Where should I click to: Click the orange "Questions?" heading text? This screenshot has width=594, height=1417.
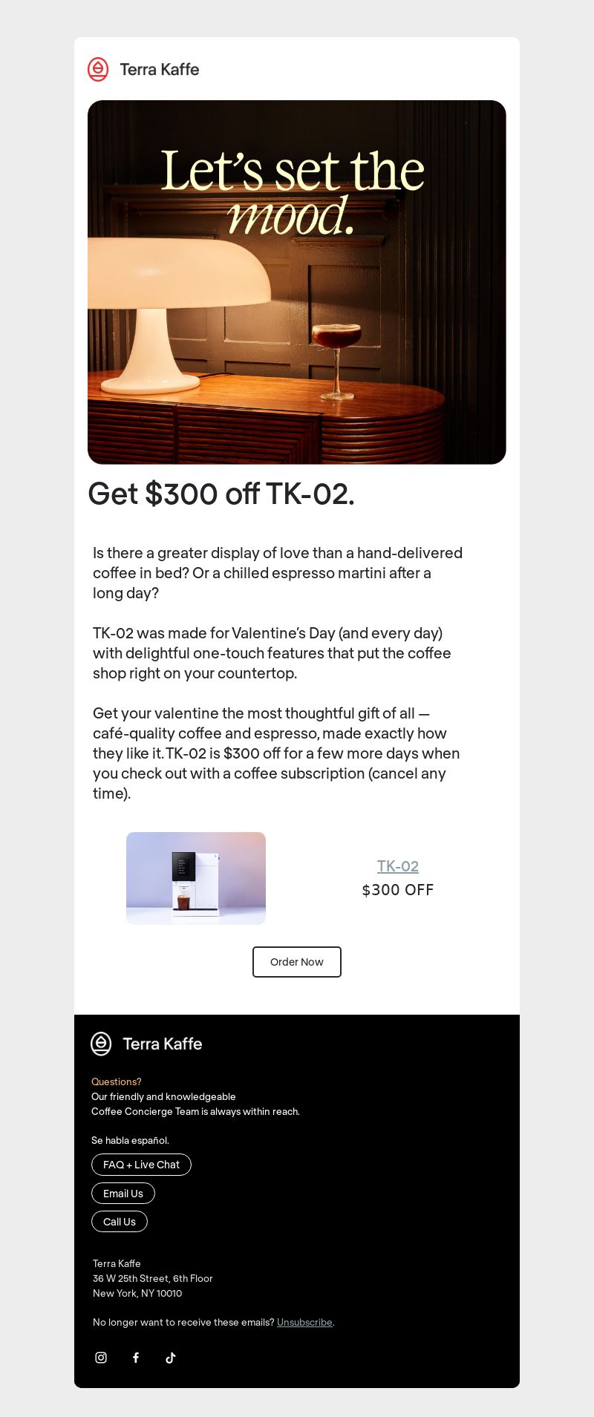tap(117, 1081)
